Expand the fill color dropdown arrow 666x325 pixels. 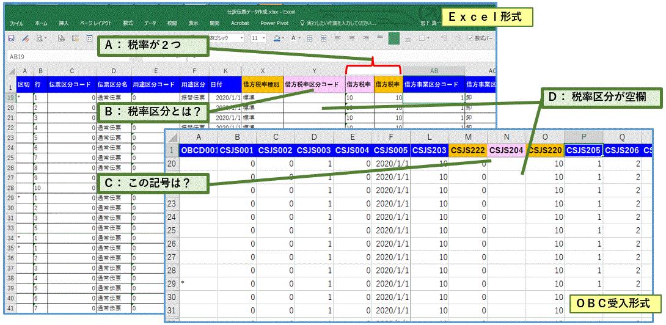click(x=285, y=38)
